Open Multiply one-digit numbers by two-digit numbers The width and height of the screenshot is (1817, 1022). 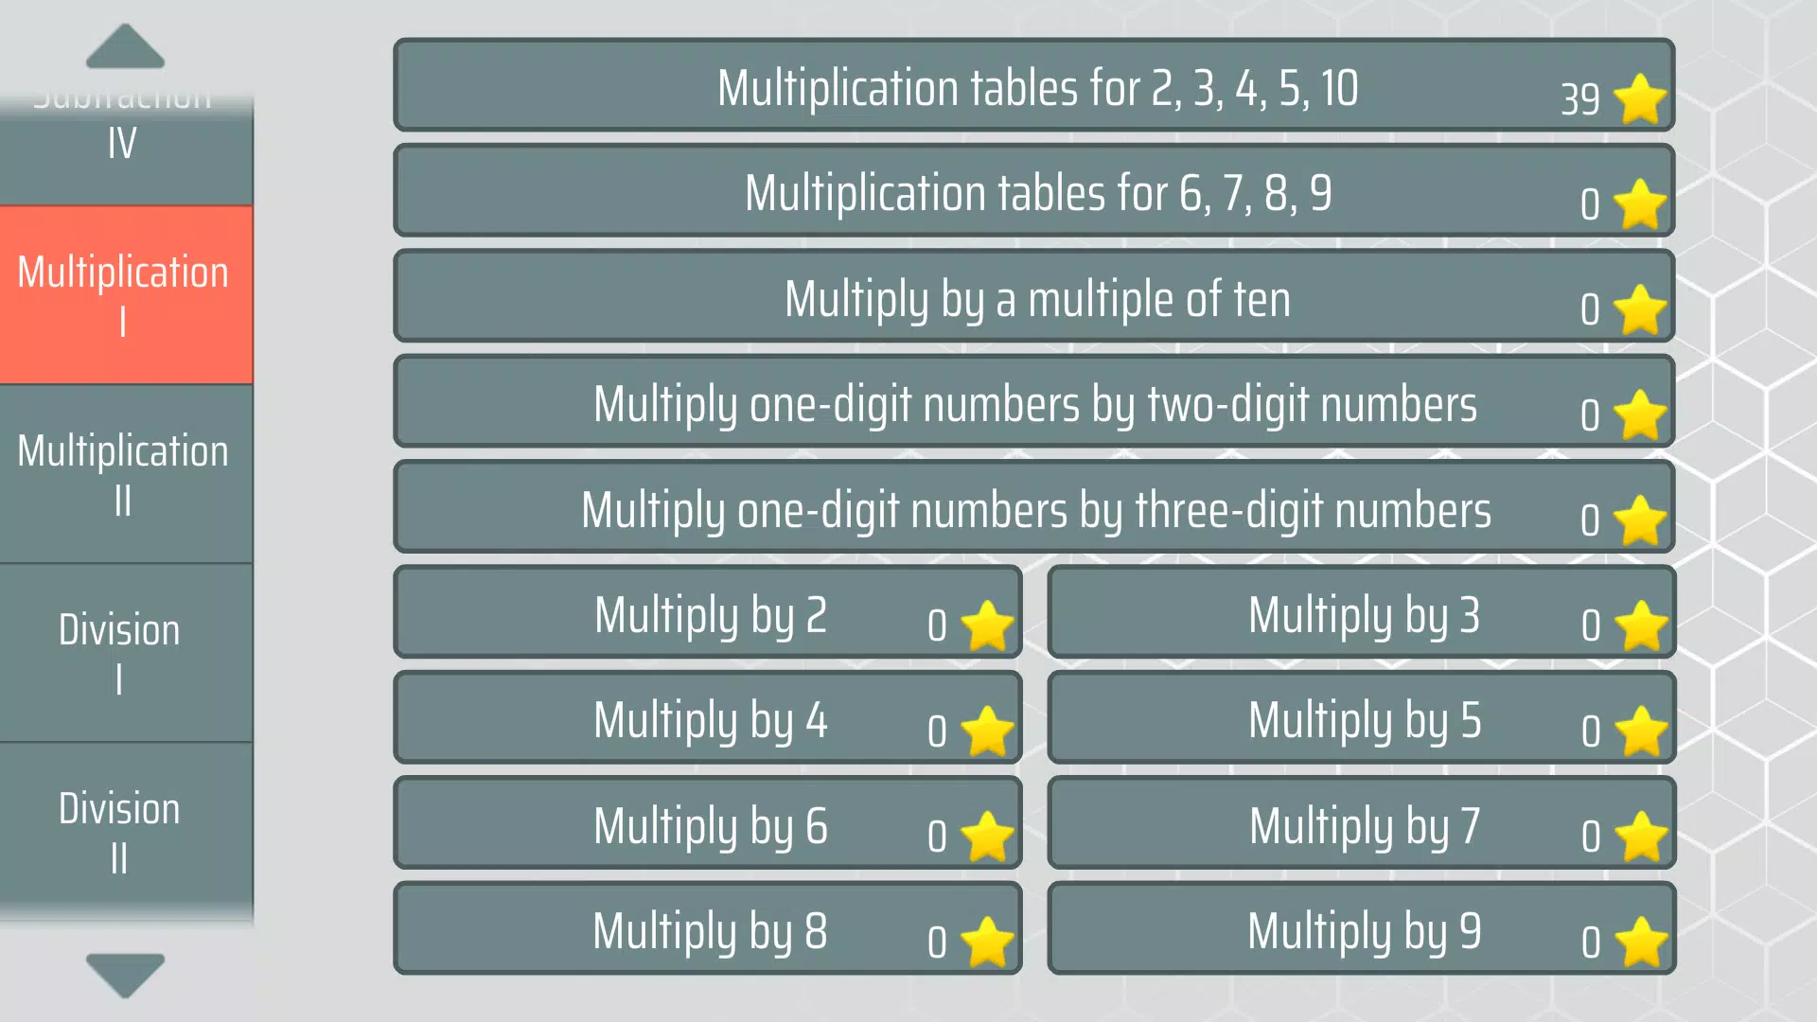pos(1033,407)
